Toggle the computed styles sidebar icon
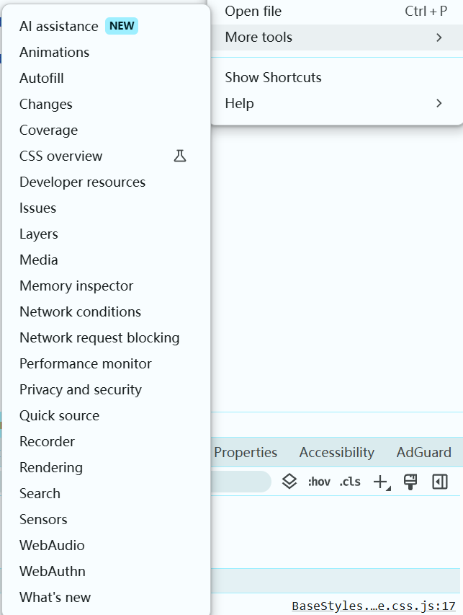The width and height of the screenshot is (463, 615). pos(440,482)
